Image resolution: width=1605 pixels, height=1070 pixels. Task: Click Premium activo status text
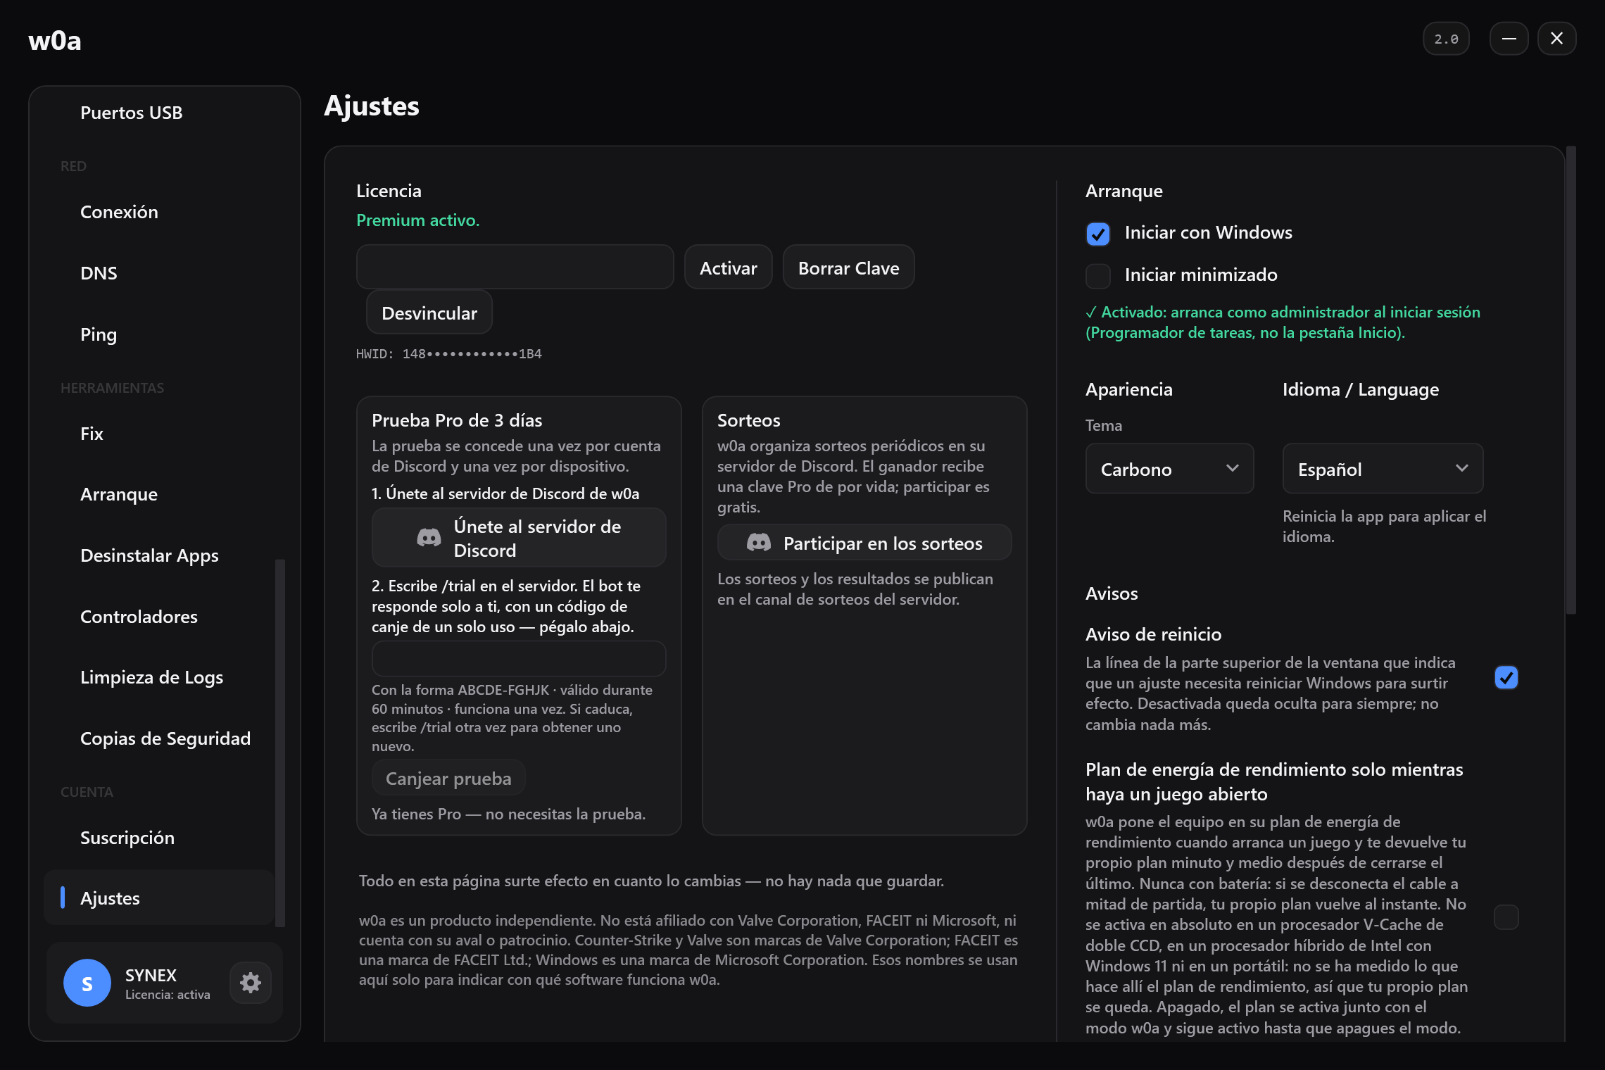click(417, 220)
